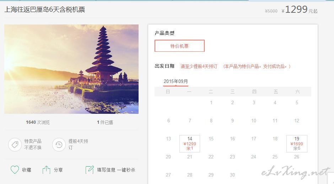Click calendar day 18
Viewport: 334px width, 184px height.
275,139
